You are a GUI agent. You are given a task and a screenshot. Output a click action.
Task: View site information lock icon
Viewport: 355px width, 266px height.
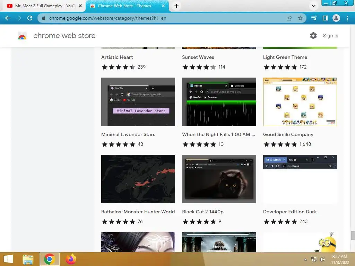coord(44,18)
